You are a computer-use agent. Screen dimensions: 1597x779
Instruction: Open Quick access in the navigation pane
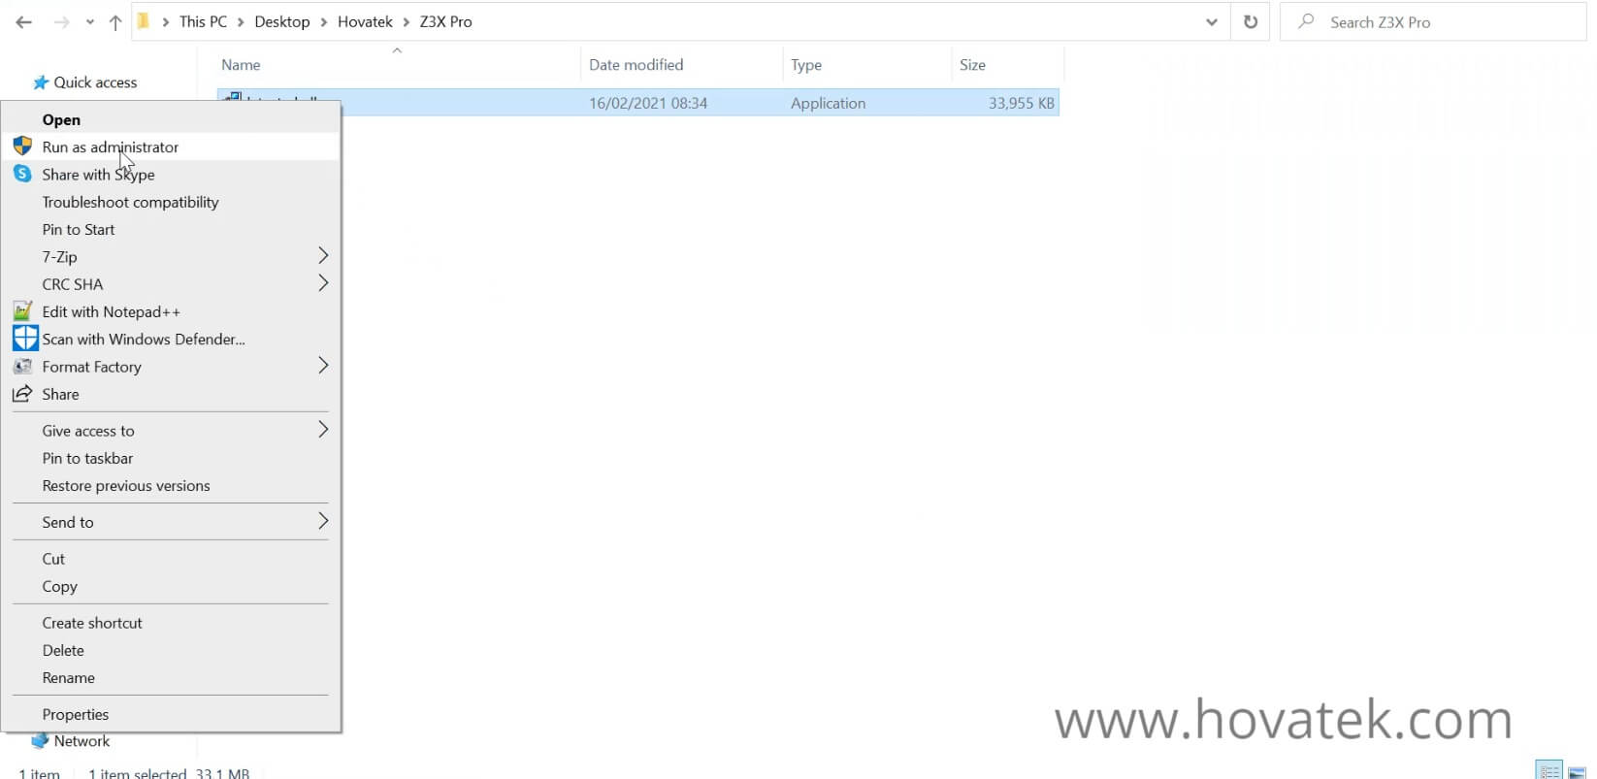click(95, 82)
